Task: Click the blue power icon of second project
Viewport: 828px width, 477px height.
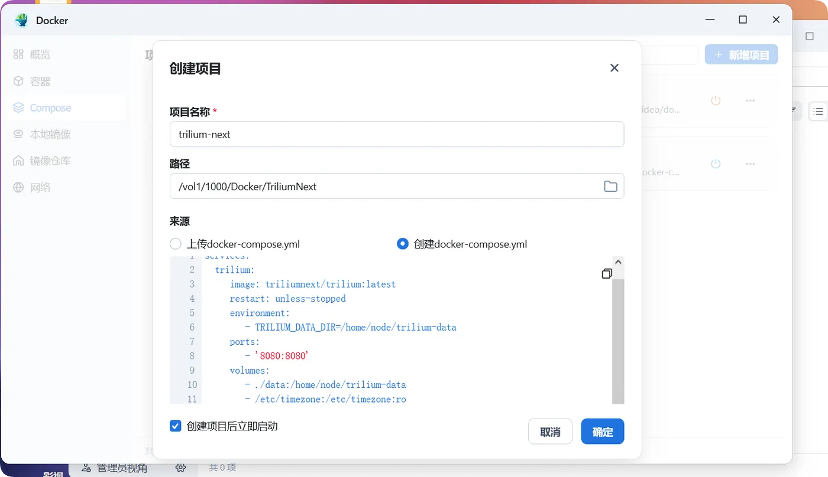Action: point(716,164)
